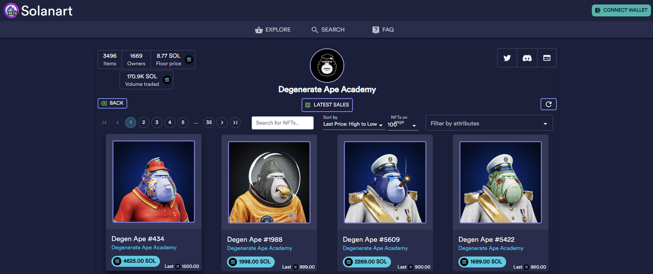Open Degenerate Ape Academy link under #5609
The image size is (653, 274).
pyautogui.click(x=375, y=248)
